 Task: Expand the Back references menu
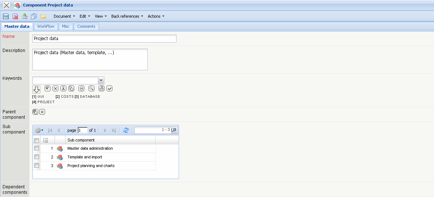pos(127,16)
